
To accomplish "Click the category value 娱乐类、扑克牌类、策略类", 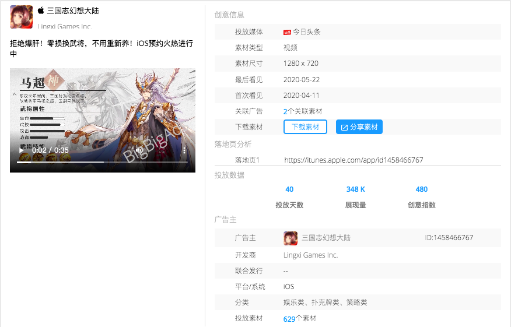I will point(325,303).
